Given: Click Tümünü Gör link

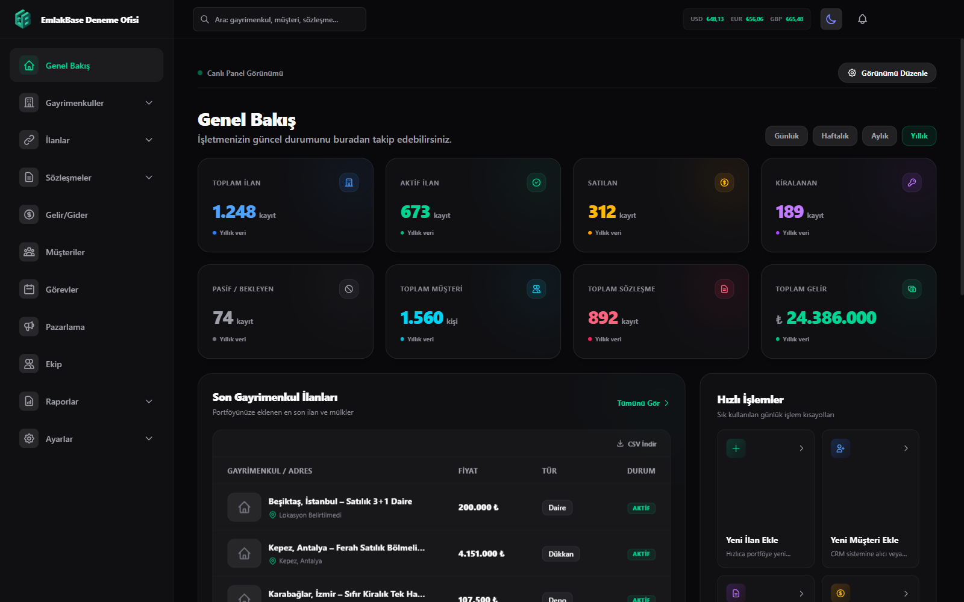Looking at the screenshot, I should point(643,403).
